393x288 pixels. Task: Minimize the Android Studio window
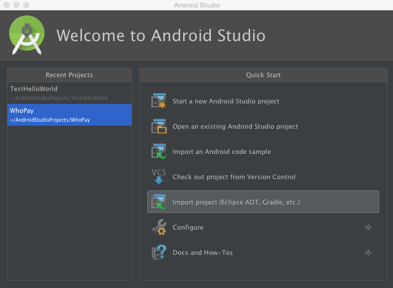tap(16, 5)
